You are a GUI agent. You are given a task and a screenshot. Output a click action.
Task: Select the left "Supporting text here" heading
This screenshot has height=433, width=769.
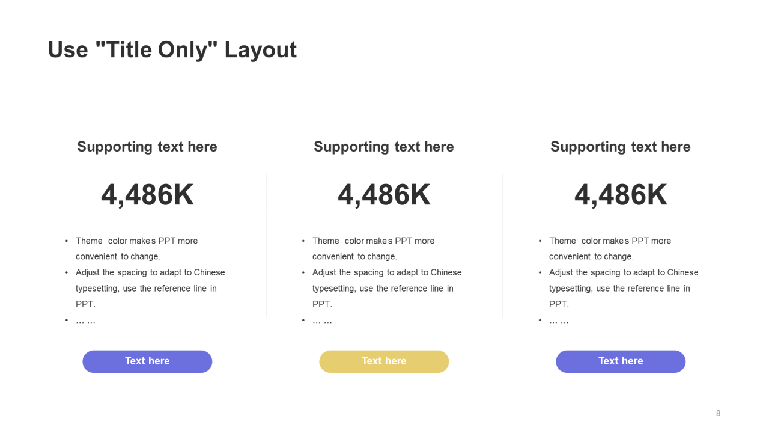click(x=147, y=147)
